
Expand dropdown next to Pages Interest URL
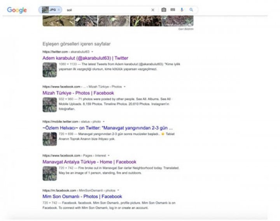109,155
